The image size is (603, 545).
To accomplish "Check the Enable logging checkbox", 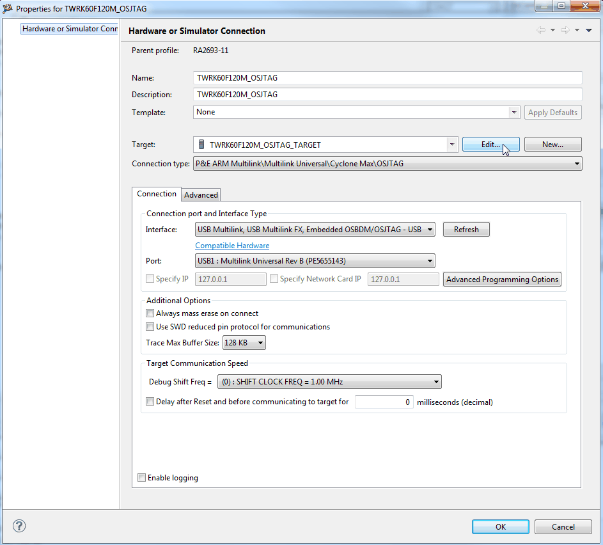I will (141, 477).
